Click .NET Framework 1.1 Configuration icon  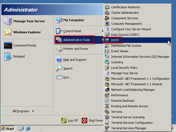tap(107, 79)
